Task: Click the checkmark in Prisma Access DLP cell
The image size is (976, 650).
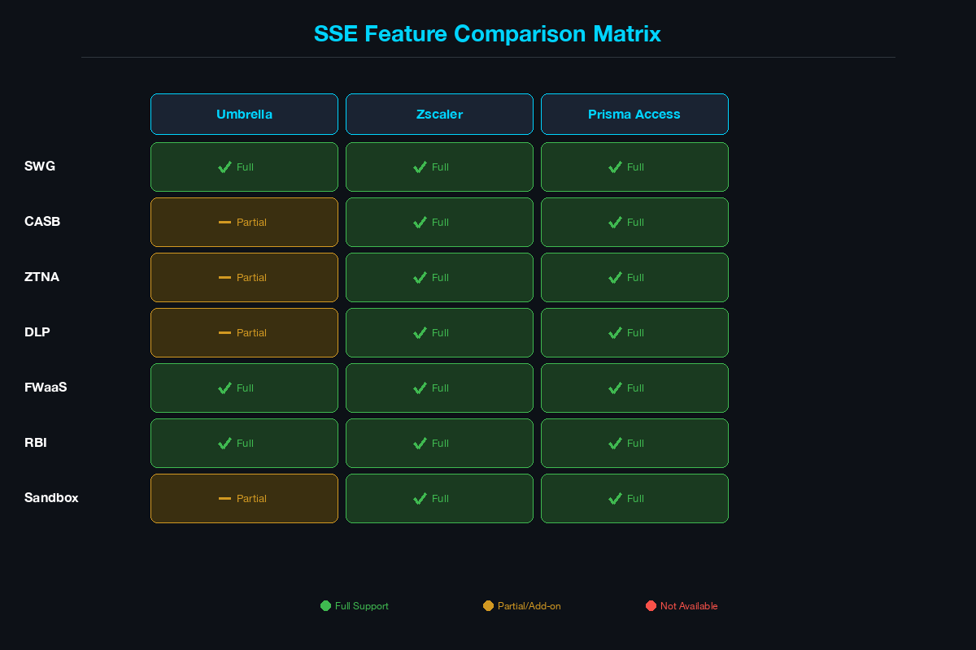Action: [x=616, y=332]
